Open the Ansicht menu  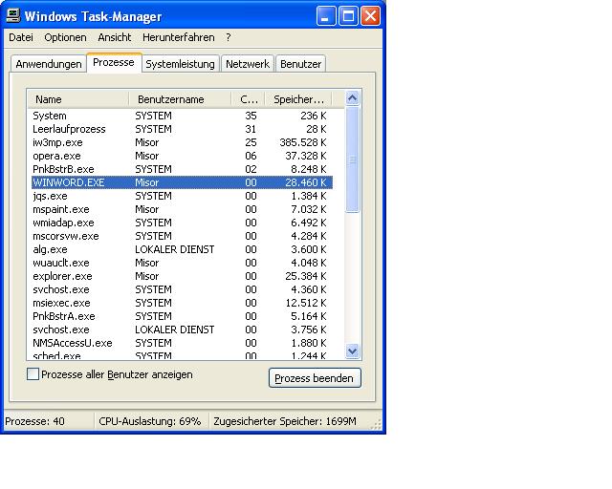pos(115,37)
